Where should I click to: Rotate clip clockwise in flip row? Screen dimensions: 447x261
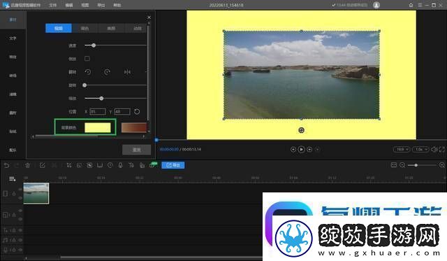pyautogui.click(x=107, y=72)
